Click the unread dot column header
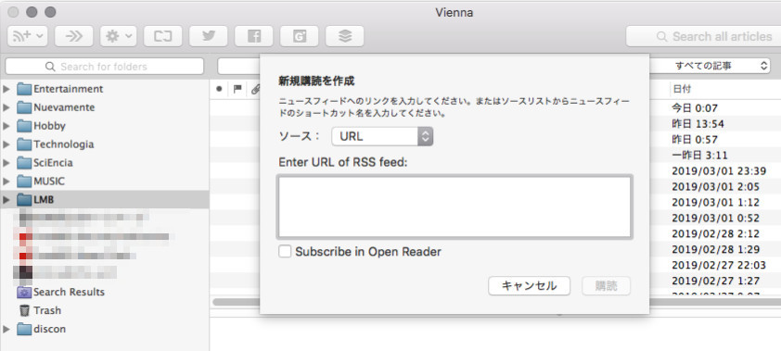The width and height of the screenshot is (781, 351). pyautogui.click(x=219, y=89)
